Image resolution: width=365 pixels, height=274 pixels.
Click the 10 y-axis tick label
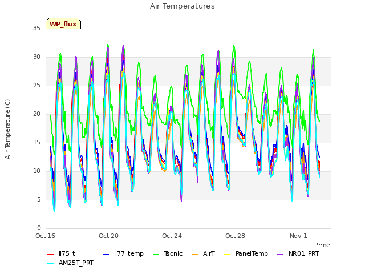click(x=36, y=171)
